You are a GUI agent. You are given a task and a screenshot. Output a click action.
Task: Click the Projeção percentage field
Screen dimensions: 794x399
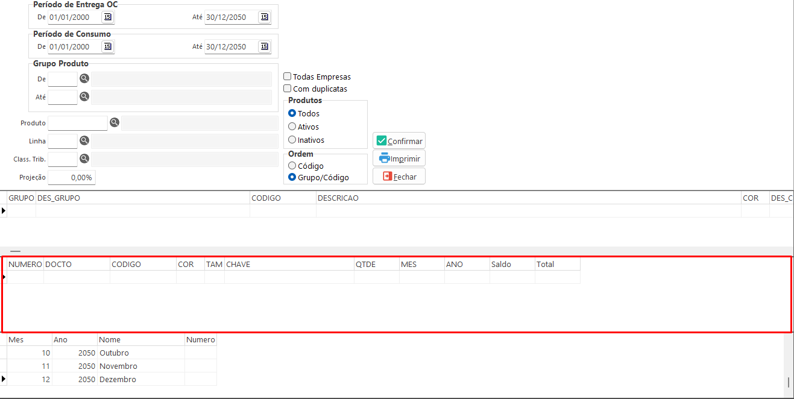tap(72, 178)
